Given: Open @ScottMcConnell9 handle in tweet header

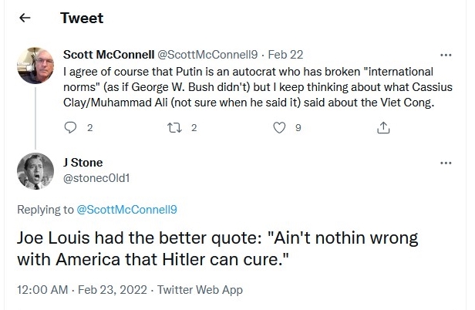Looking at the screenshot, I should 207,55.
